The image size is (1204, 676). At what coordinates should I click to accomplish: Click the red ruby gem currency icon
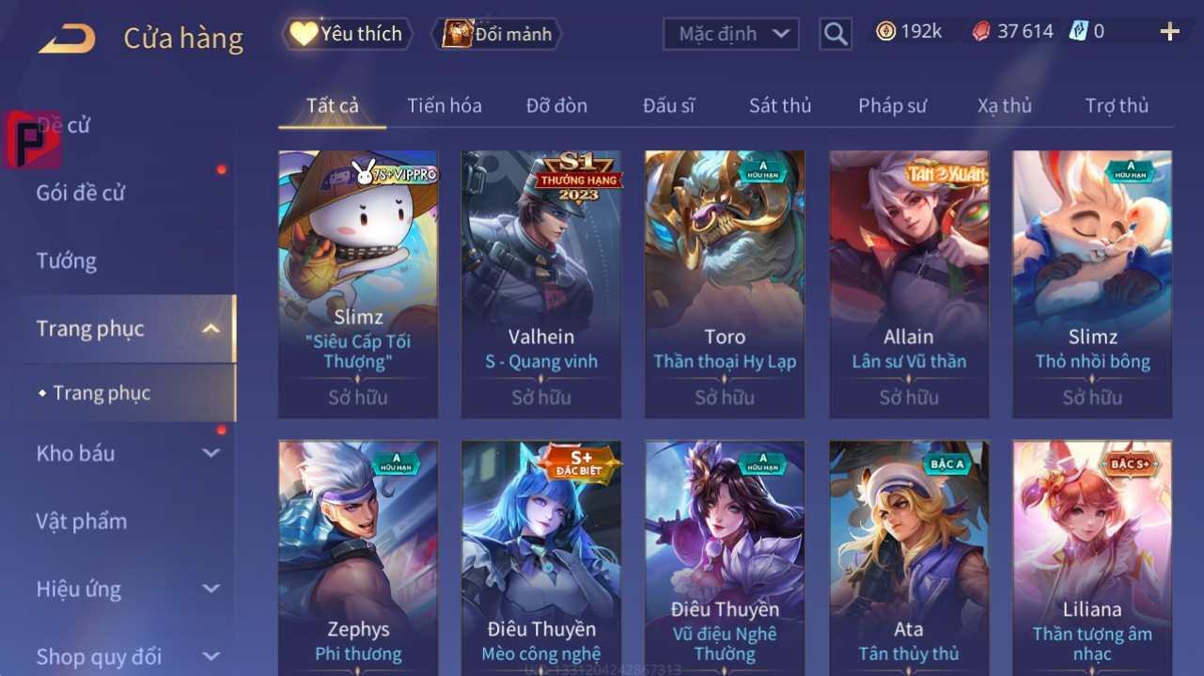[x=981, y=32]
